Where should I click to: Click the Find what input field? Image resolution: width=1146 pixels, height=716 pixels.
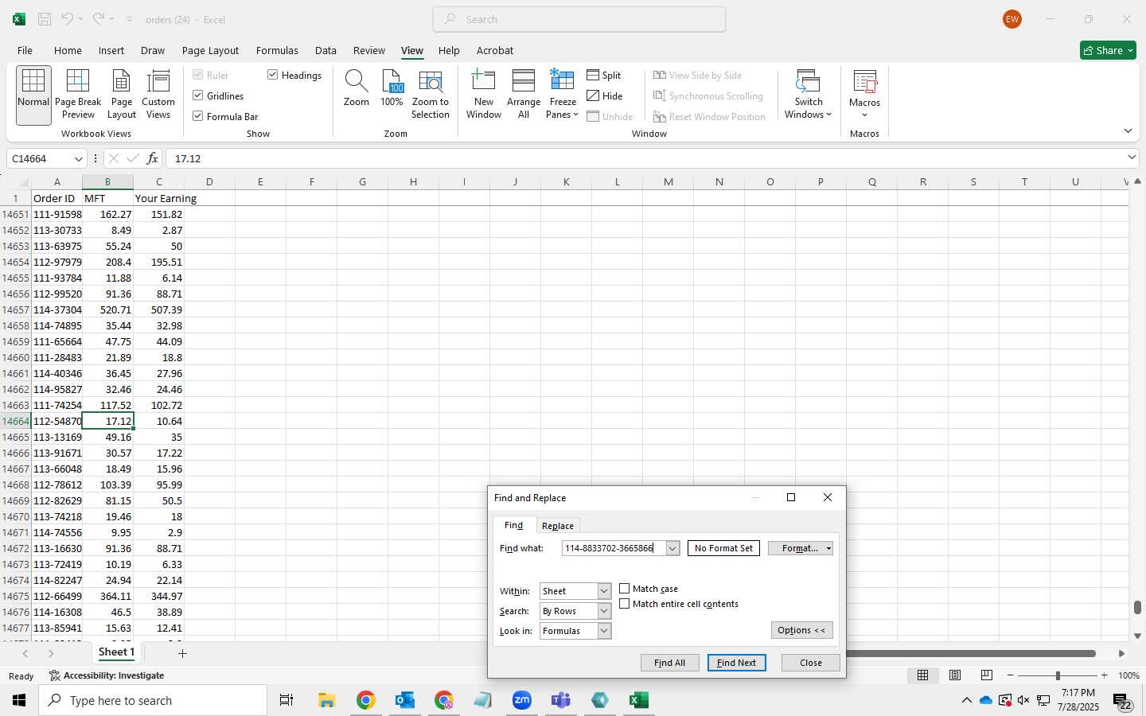point(614,548)
